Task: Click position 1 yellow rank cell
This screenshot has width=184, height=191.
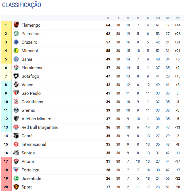Action: [6, 25]
